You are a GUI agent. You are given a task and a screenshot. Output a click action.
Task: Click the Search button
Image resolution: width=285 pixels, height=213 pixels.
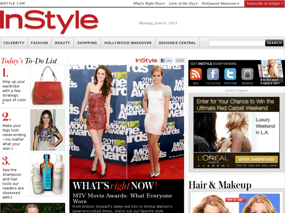274,43
